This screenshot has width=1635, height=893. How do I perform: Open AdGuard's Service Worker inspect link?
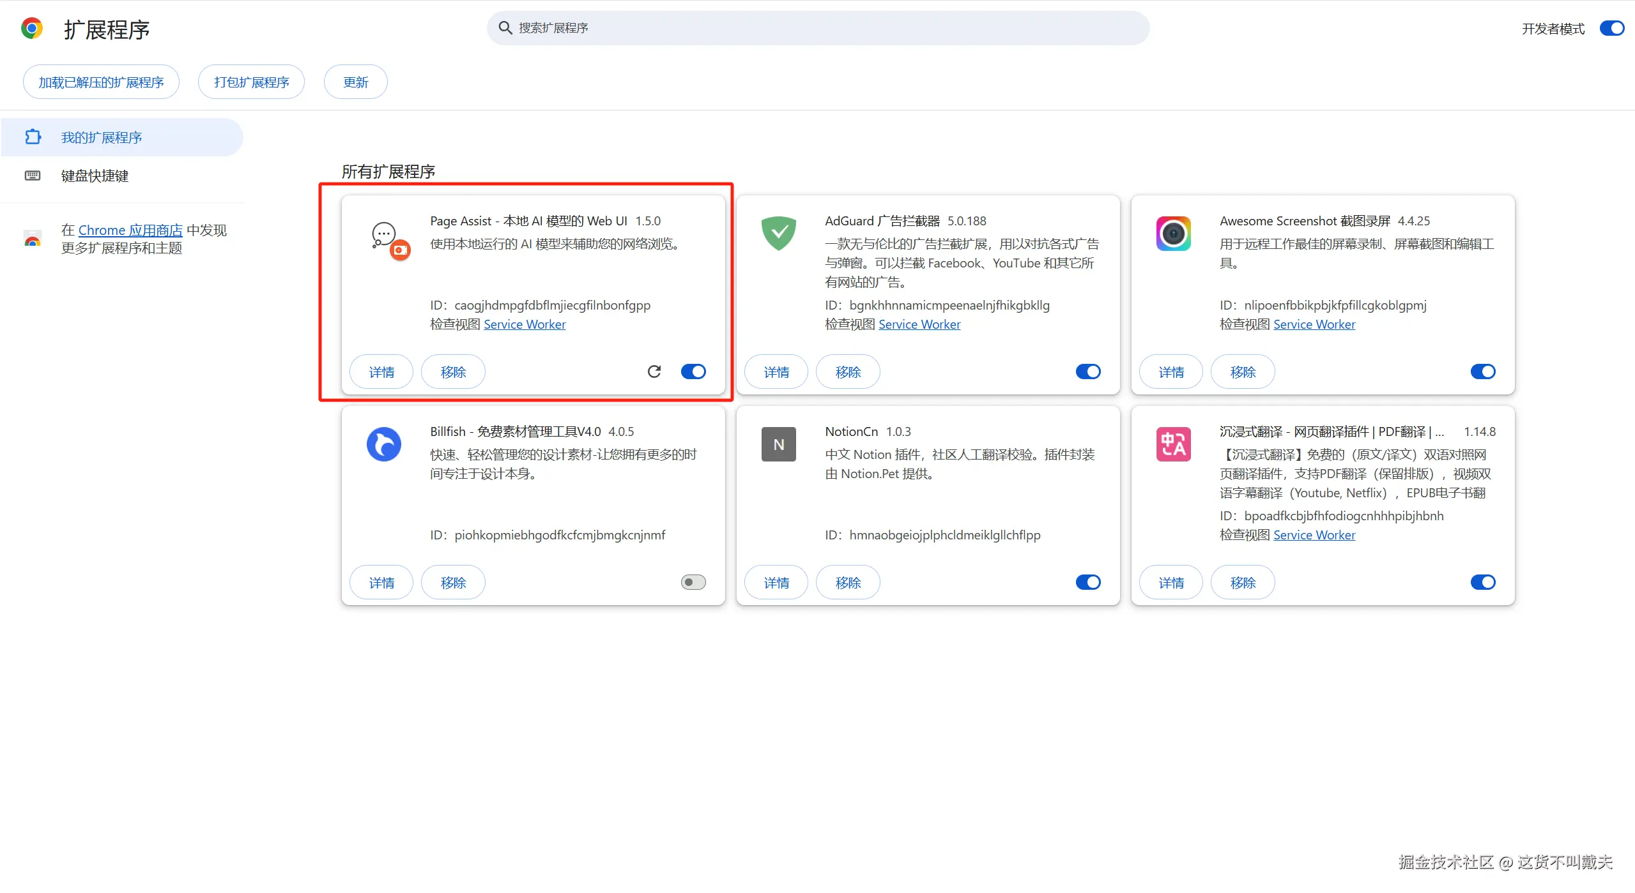point(919,324)
